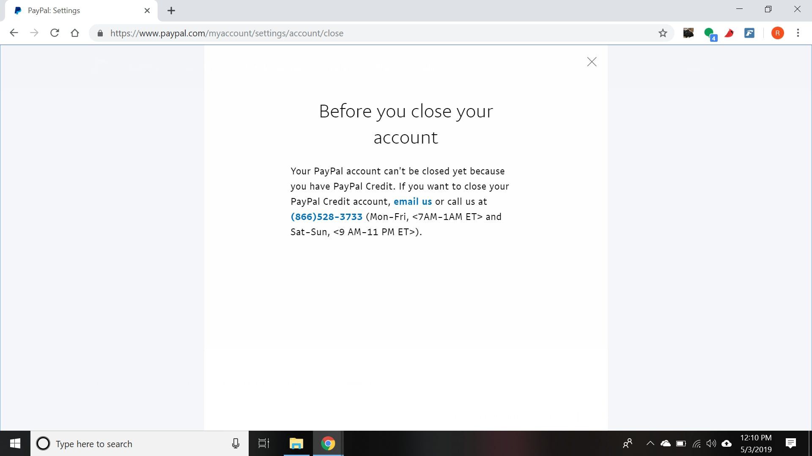Open the blue F extension icon
Image resolution: width=812 pixels, height=456 pixels.
749,33
